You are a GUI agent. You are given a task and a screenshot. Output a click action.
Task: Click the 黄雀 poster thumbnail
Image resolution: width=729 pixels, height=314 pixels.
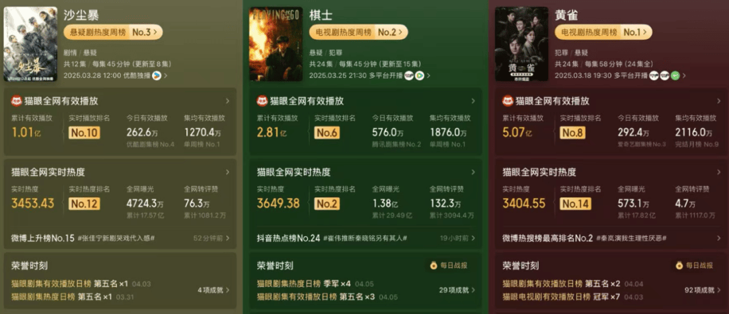[522, 44]
